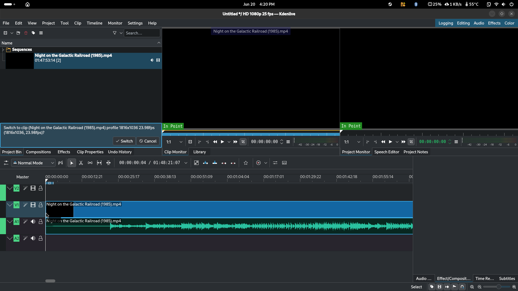Open Add Clip dropdown arrow in bin
The image size is (518, 291).
(x=12, y=33)
